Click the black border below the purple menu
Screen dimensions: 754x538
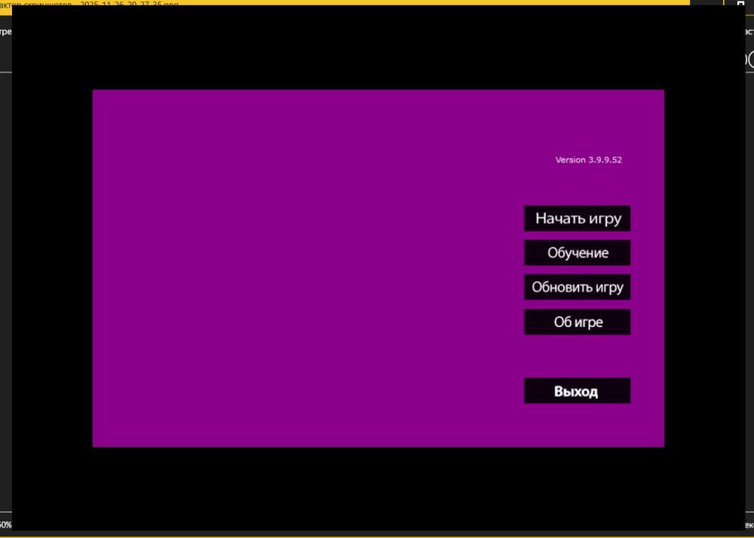click(x=377, y=490)
